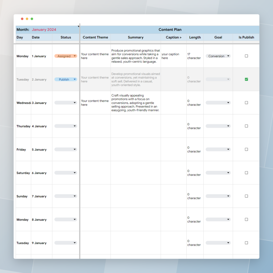Viewport: 273px width, 273px height.
Task: Expand Status dropdown for Sunday 7 January
Action: point(66,196)
